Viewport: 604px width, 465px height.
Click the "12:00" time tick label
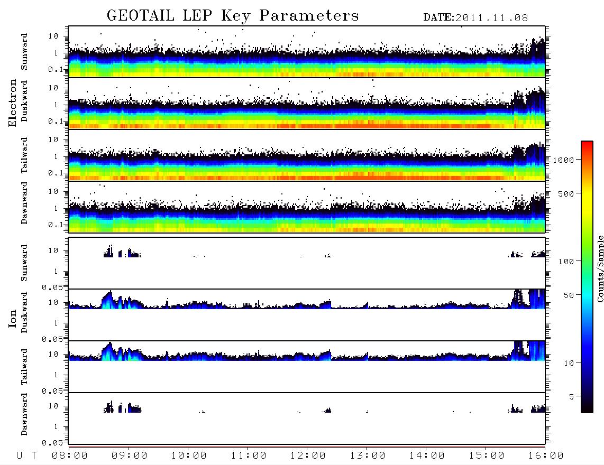(308, 455)
